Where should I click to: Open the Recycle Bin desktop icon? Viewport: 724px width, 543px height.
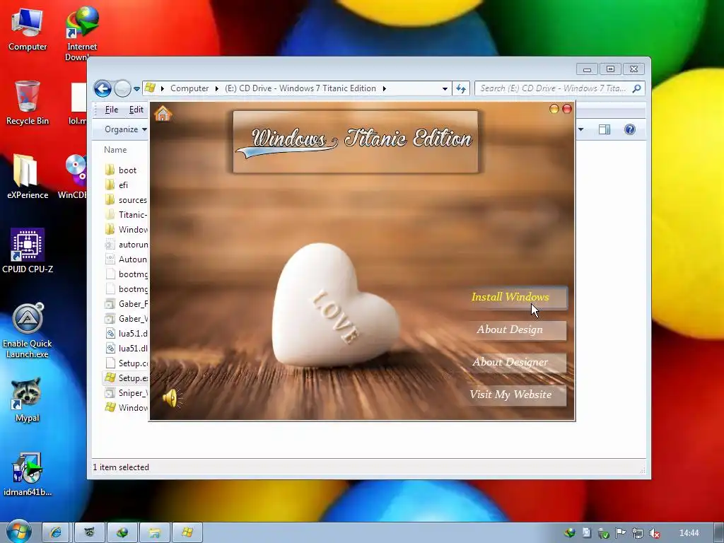28,103
